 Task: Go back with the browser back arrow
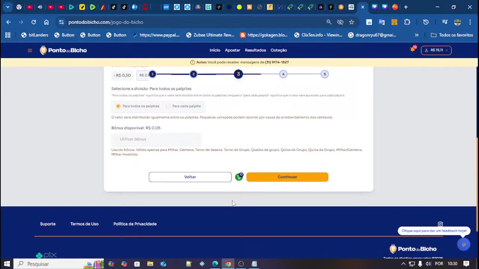9,22
